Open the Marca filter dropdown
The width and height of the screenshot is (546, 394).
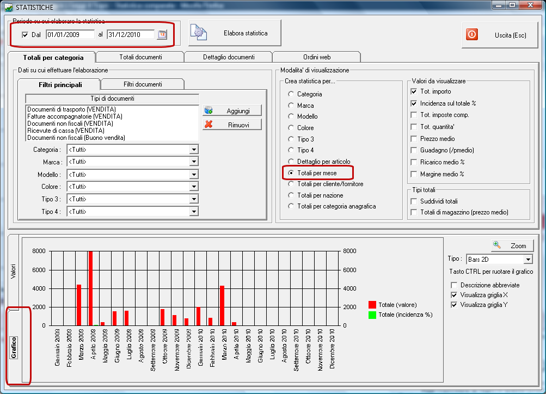[x=194, y=162]
